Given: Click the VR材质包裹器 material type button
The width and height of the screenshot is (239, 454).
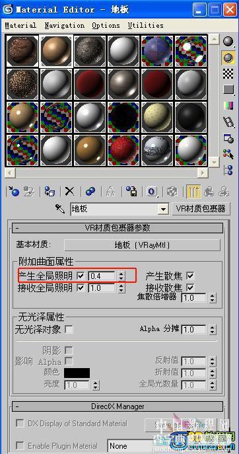Looking at the screenshot, I should (201, 209).
